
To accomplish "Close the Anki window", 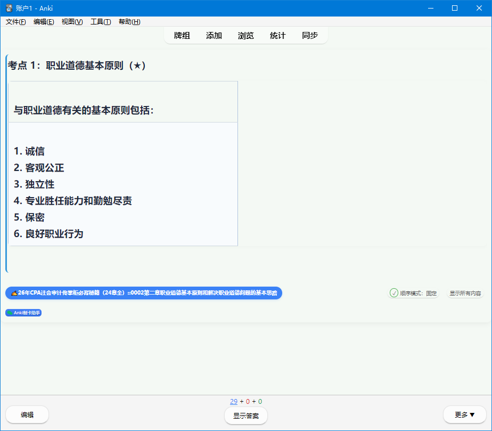I will coord(479,8).
